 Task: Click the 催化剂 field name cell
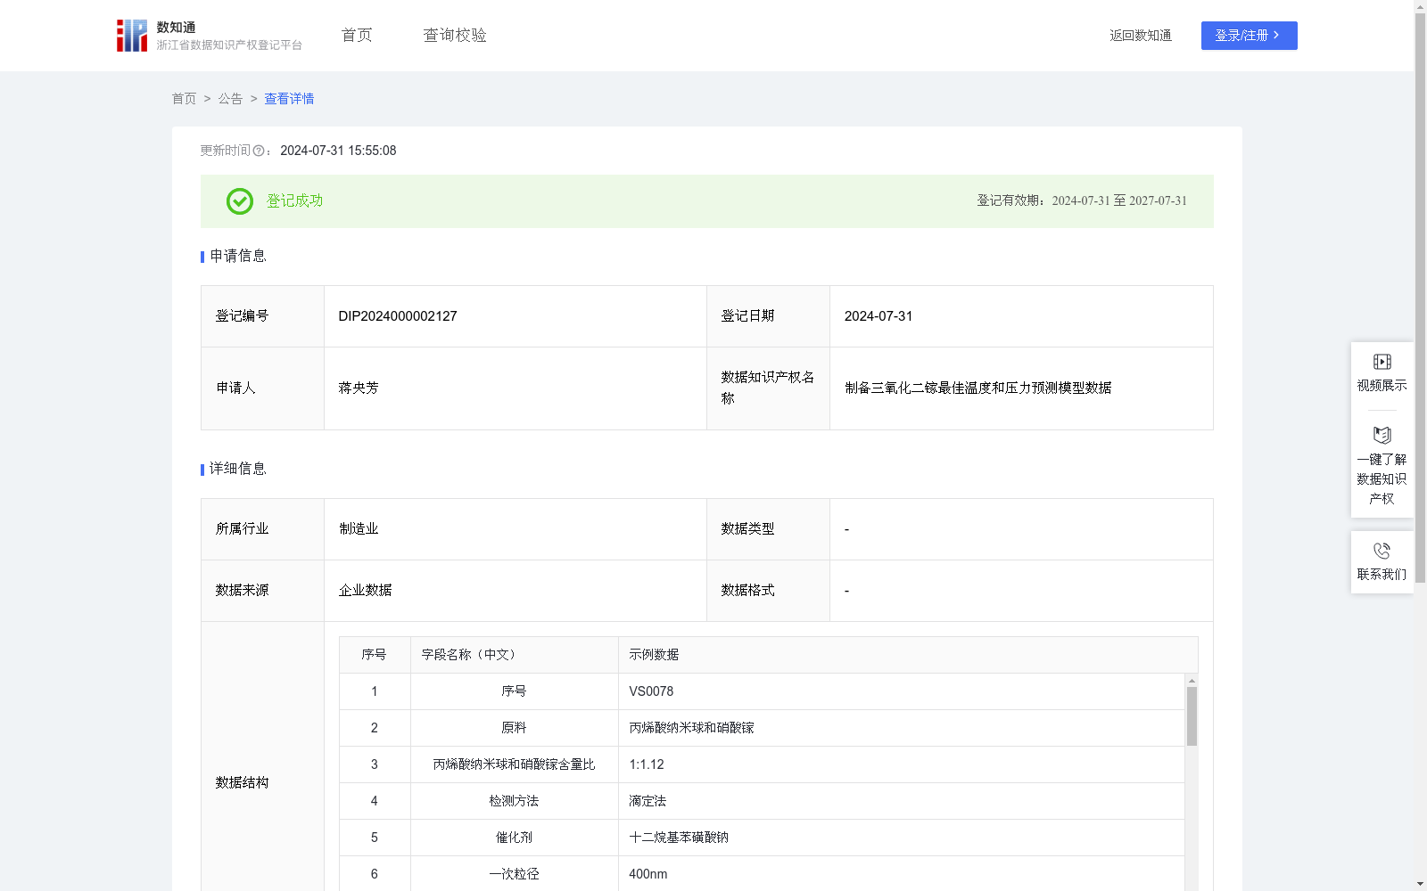(x=514, y=838)
